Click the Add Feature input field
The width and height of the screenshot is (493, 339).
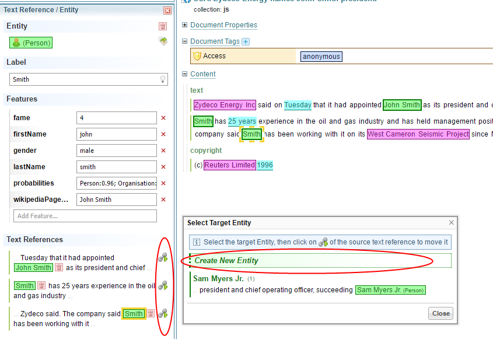coord(85,216)
